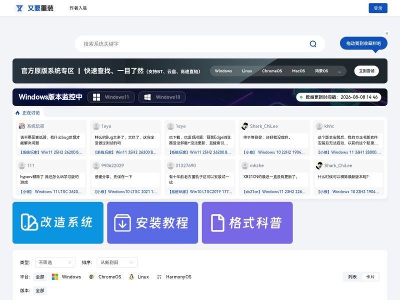This screenshot has width=400, height=300.
Task: Close the bookmark tip bubble
Action: pyautogui.click(x=386, y=33)
